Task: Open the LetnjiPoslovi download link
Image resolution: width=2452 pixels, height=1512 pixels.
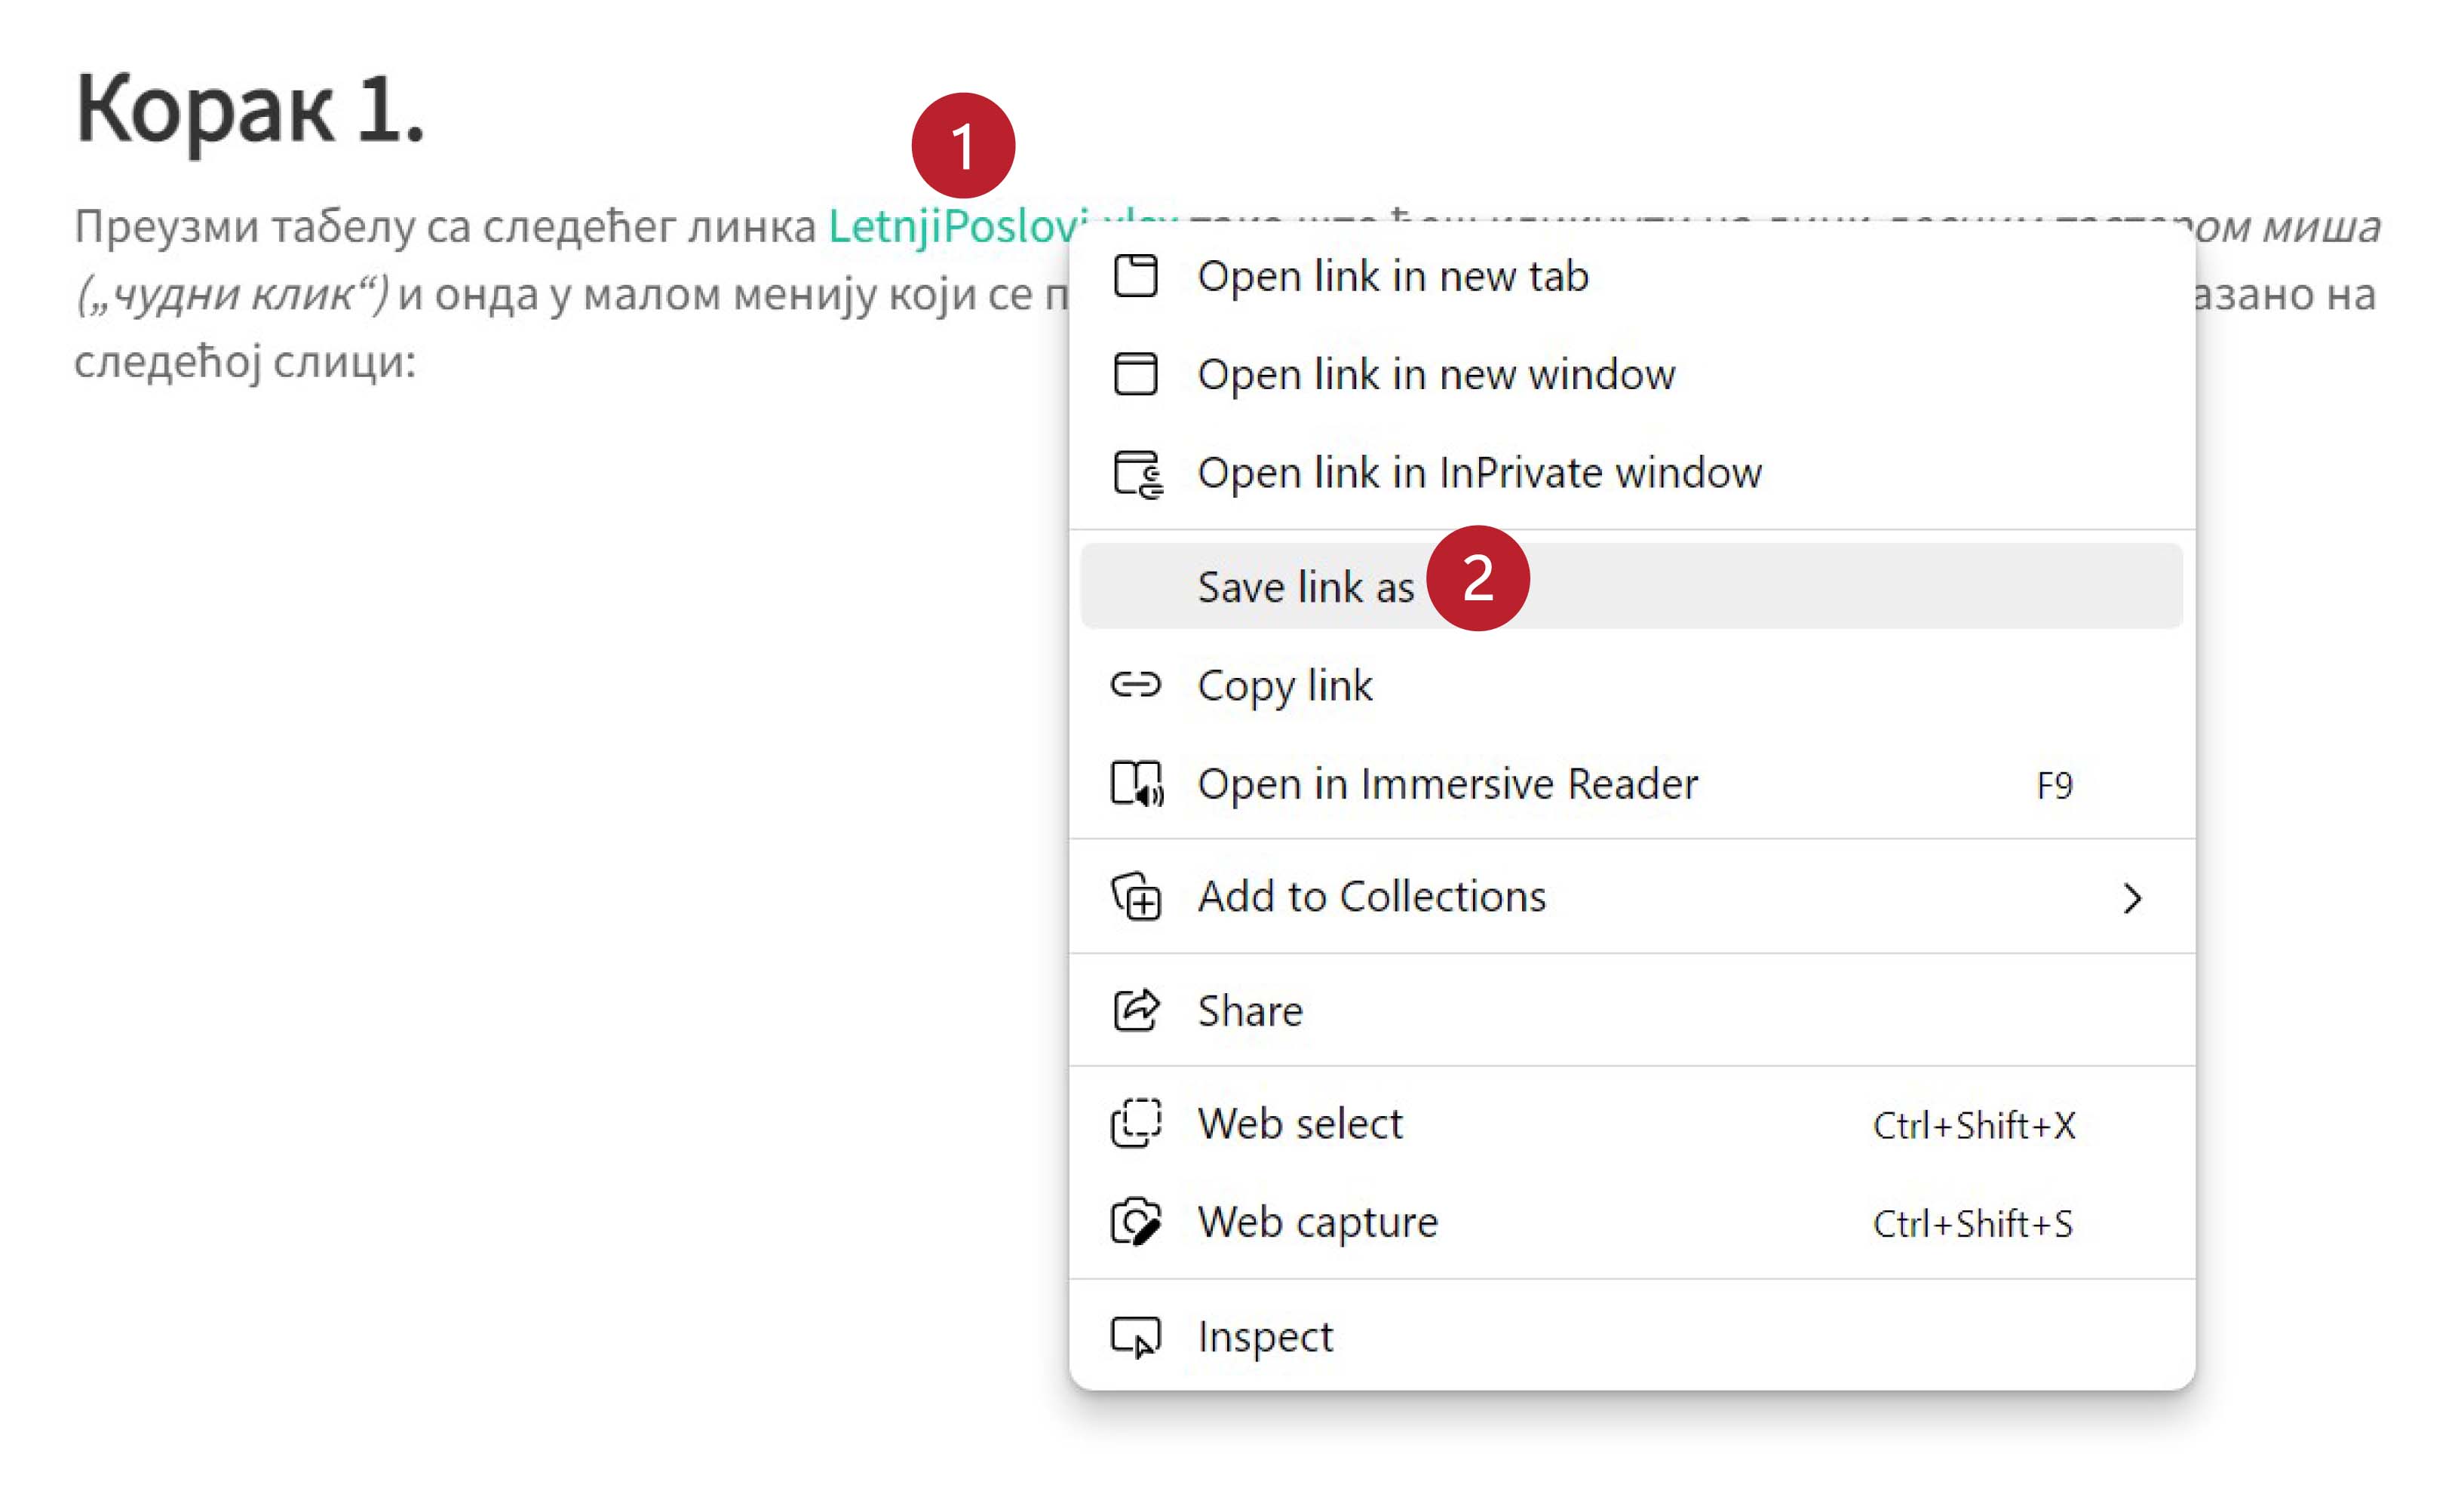Action: tap(950, 227)
